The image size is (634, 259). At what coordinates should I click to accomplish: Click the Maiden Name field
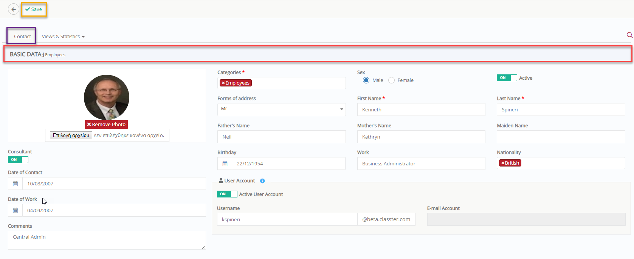coord(561,137)
